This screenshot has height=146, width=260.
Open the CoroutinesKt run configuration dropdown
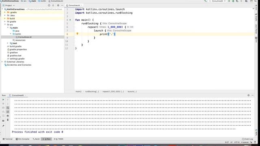pyautogui.click(x=218, y=1)
